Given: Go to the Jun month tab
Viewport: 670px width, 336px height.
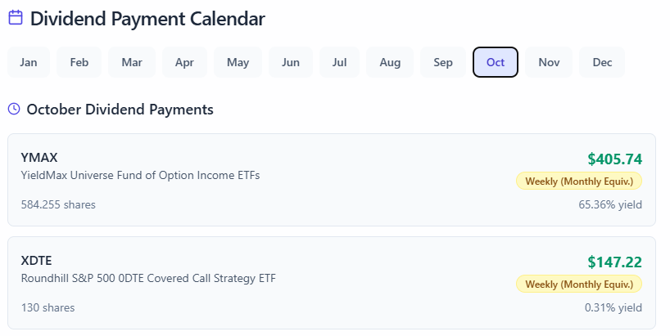Looking at the screenshot, I should pos(291,62).
